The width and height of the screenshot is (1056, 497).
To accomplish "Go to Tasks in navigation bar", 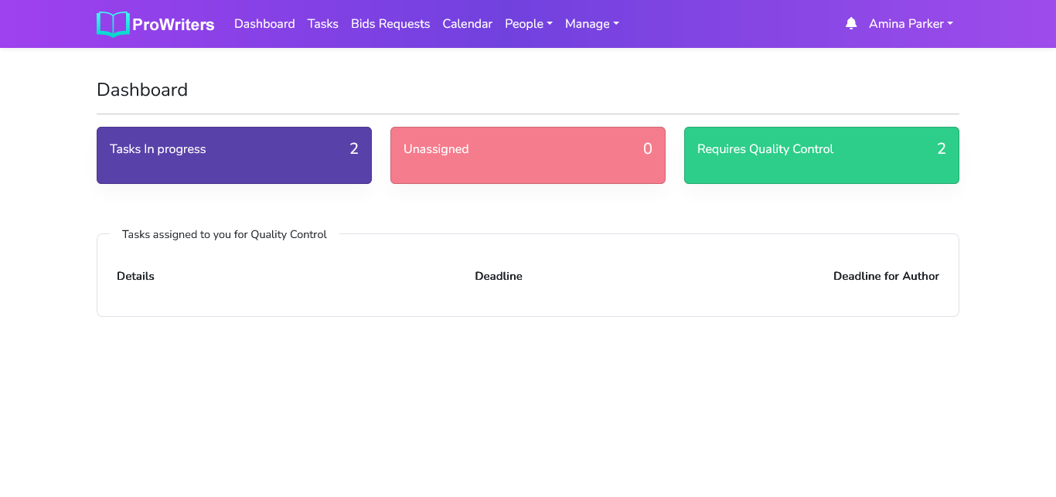I will click(323, 24).
